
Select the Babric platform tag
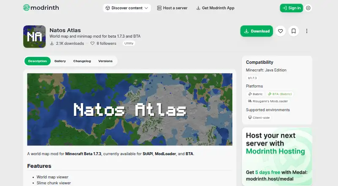click(x=256, y=94)
